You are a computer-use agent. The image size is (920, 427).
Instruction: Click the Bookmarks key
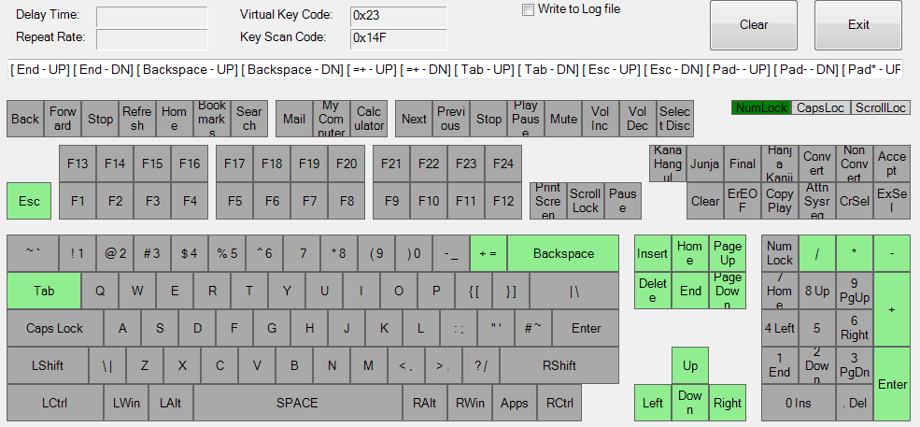click(212, 119)
